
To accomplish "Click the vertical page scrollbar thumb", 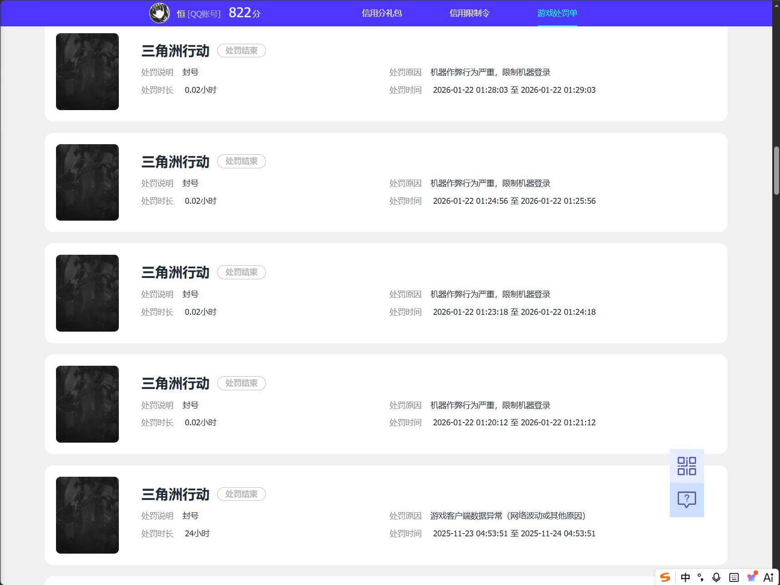I will click(776, 171).
